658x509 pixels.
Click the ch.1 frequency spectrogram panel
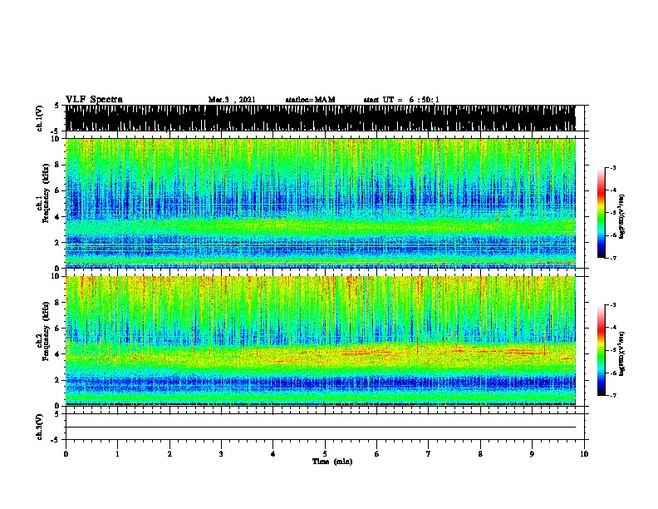321,203
